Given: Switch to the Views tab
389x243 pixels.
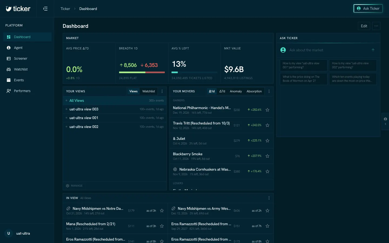Looking at the screenshot, I should click(x=133, y=91).
